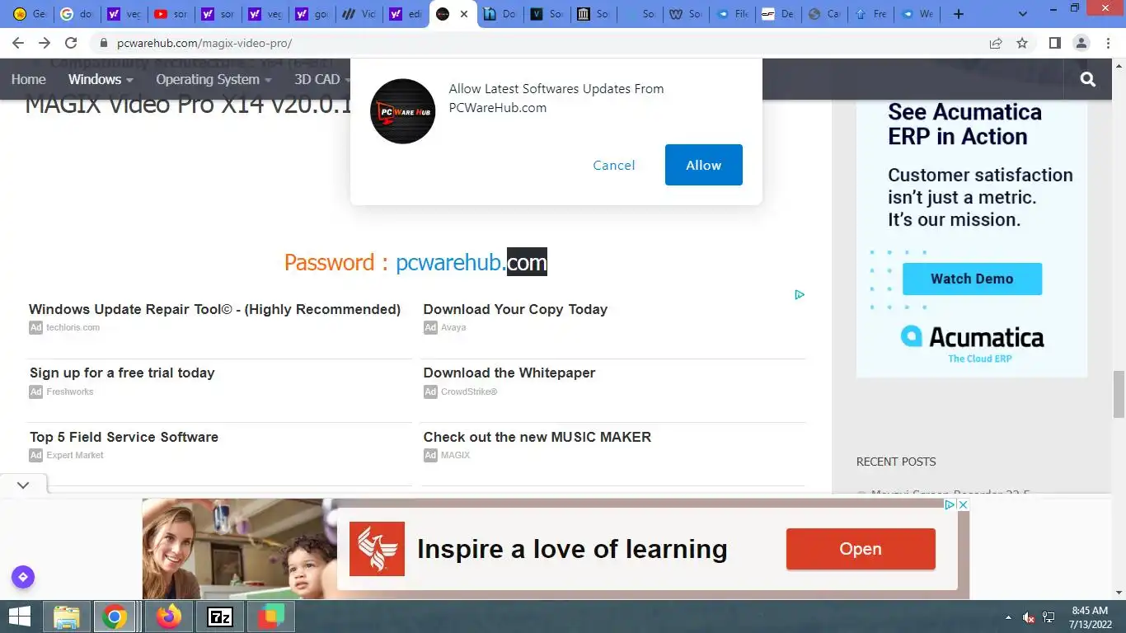
Task: Bookmark this page with the star
Action: click(1022, 43)
